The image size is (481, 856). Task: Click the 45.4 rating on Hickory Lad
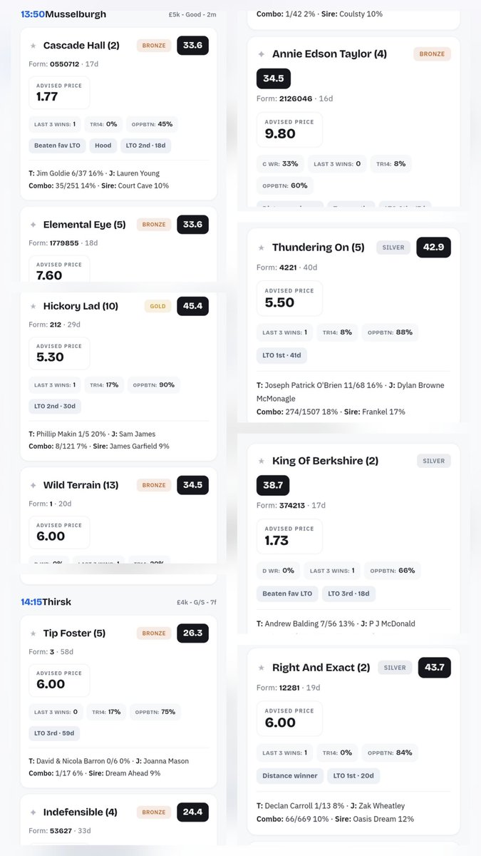pyautogui.click(x=192, y=306)
